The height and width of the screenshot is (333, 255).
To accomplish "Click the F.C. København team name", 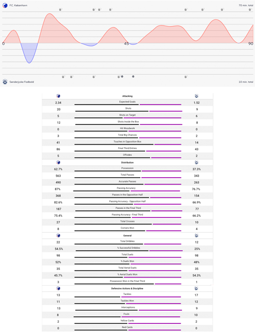I will 18,5.
